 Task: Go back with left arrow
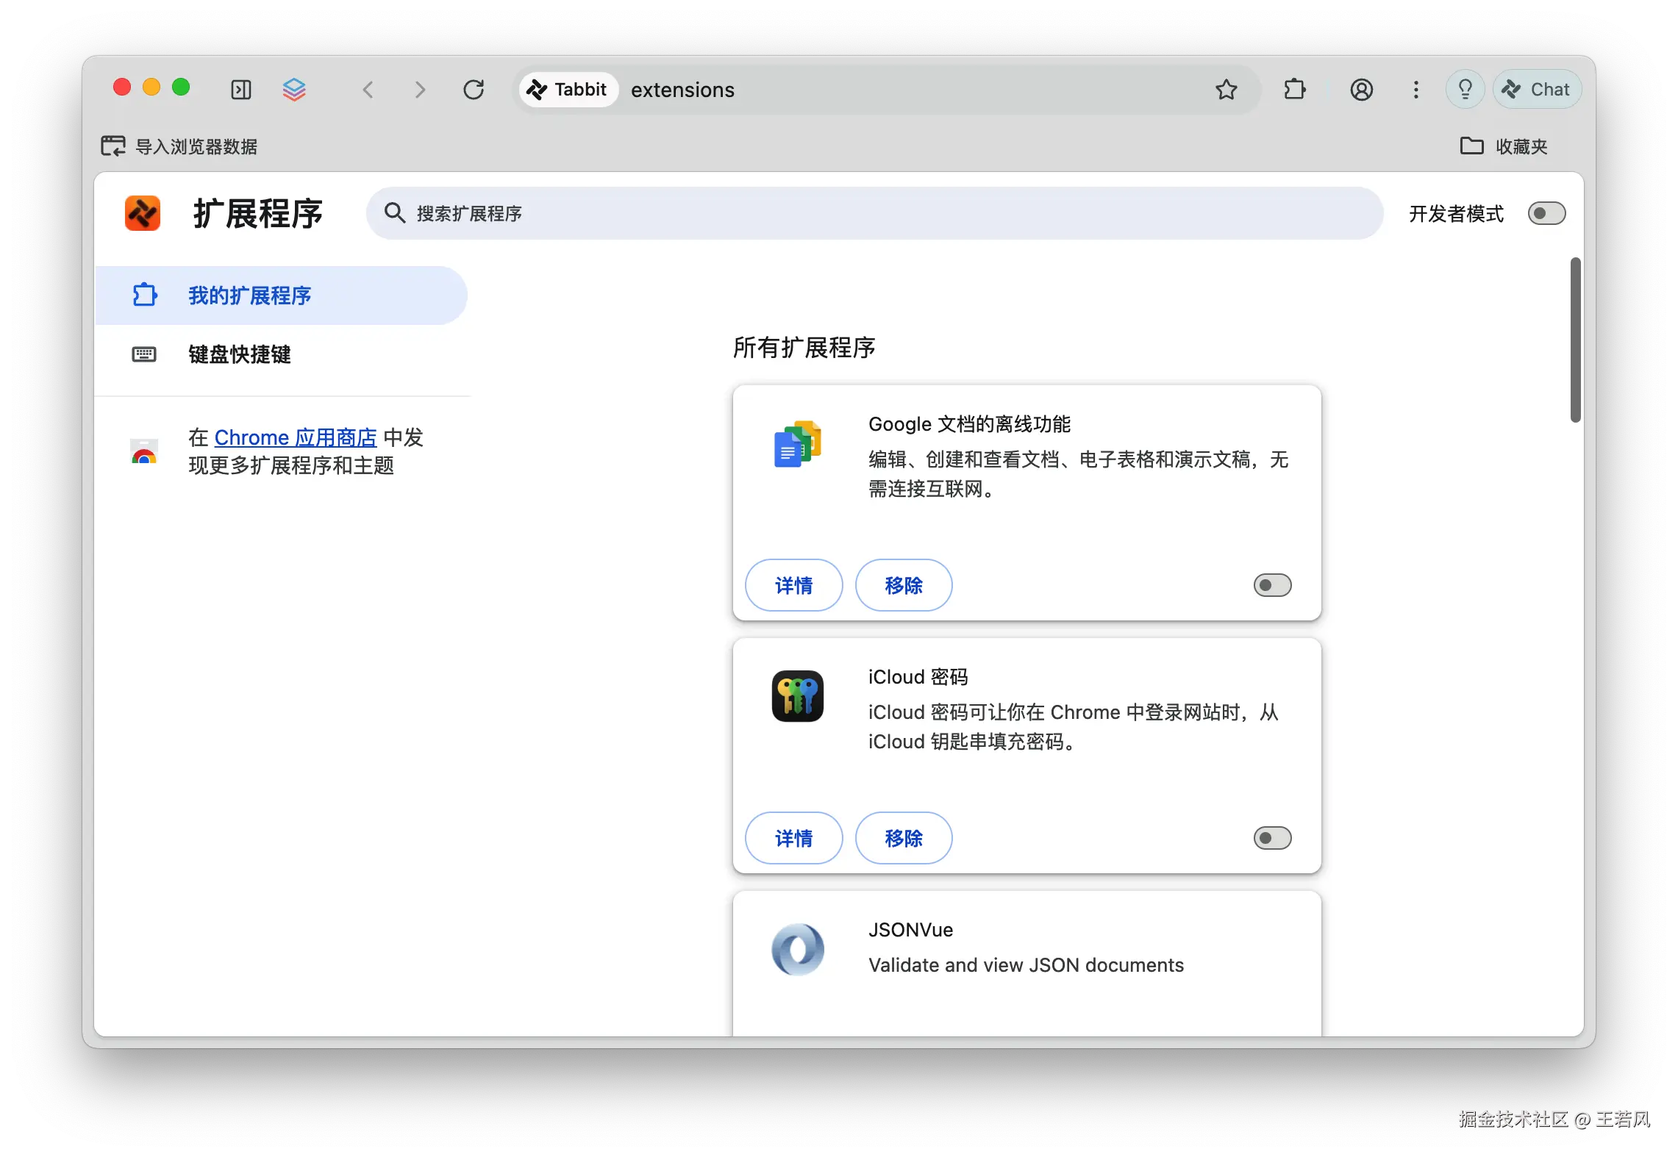(368, 90)
